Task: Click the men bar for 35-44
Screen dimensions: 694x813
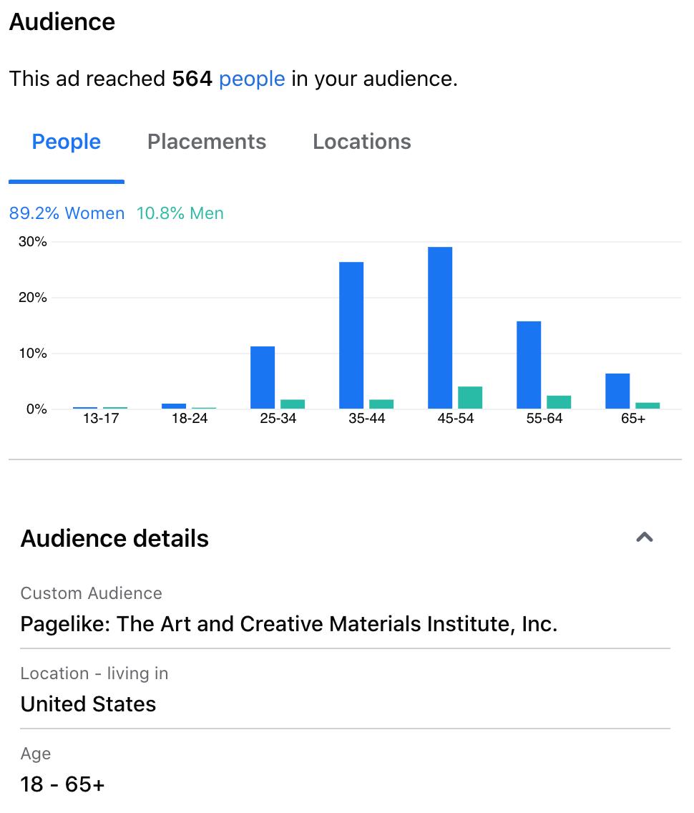Action: click(381, 404)
